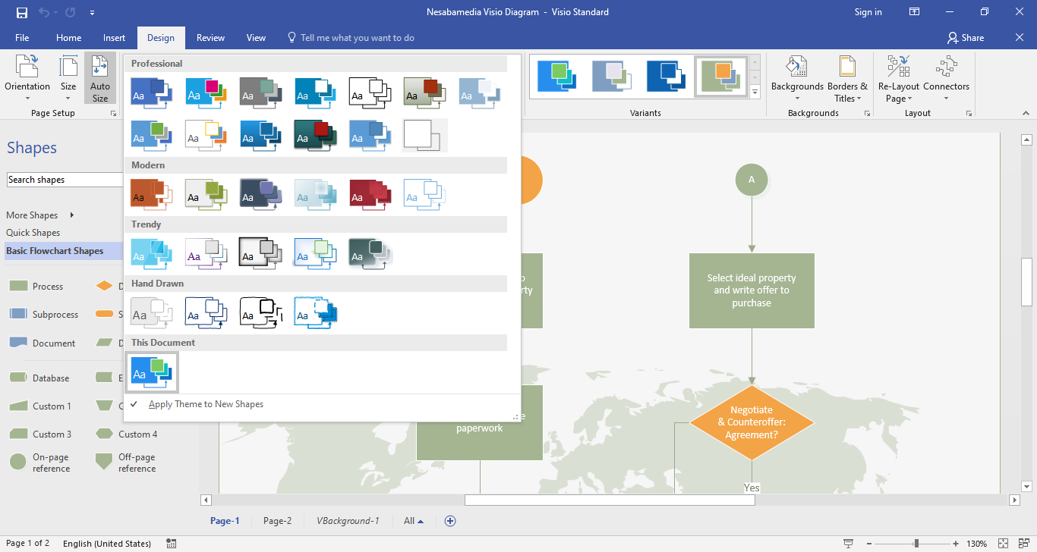Click the zoom slider in status bar
Screen dimensions: 1037x552
click(x=916, y=544)
